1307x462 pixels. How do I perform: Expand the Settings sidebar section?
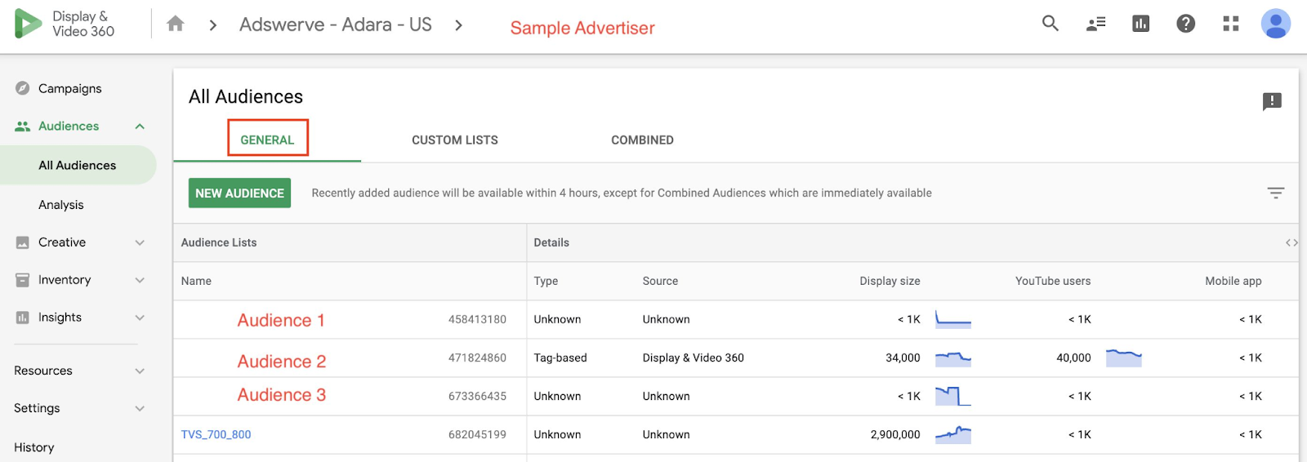tap(140, 408)
